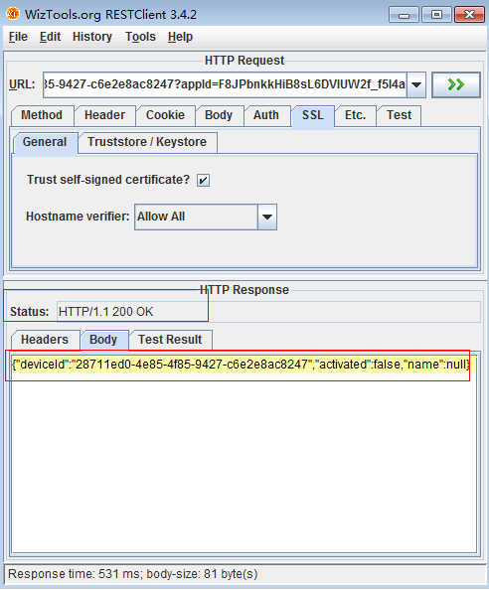Minimize the RESTClient window
Viewport: 489px width, 590px height.
[x=404, y=15]
